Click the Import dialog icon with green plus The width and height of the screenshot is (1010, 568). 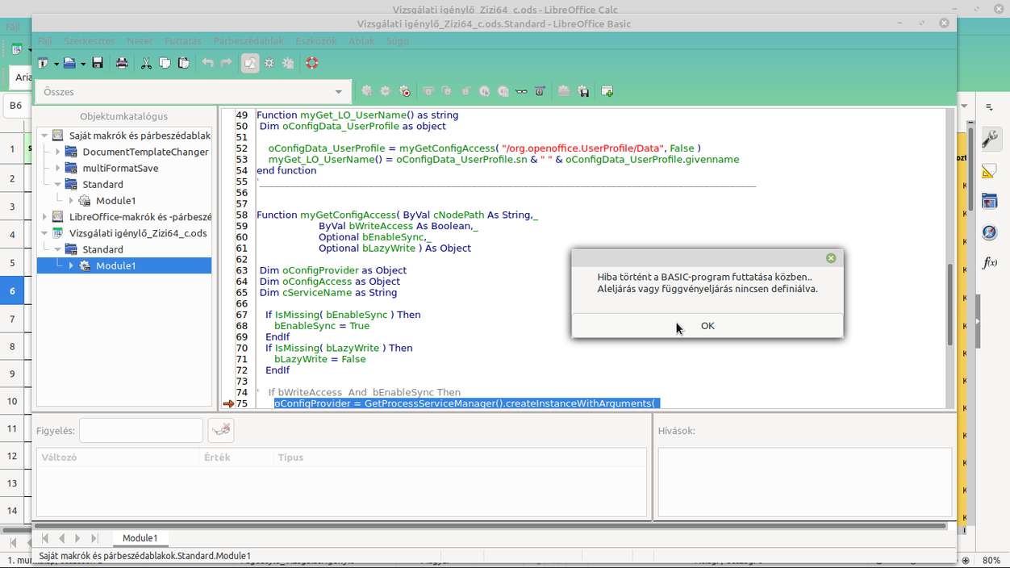[x=607, y=92]
